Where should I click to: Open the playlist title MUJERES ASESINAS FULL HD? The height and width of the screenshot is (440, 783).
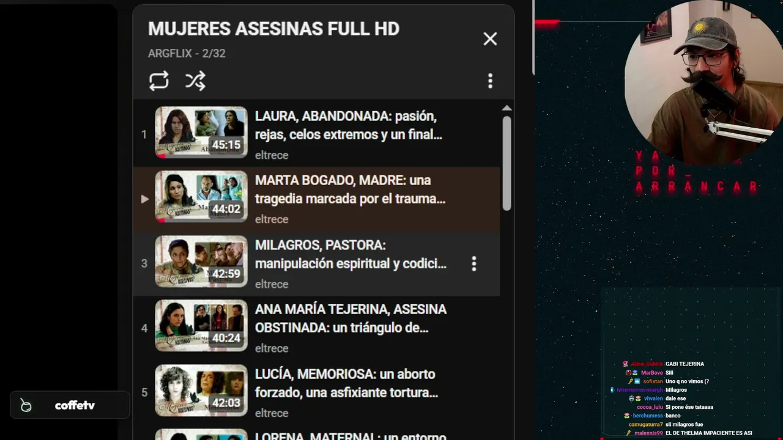pos(273,29)
